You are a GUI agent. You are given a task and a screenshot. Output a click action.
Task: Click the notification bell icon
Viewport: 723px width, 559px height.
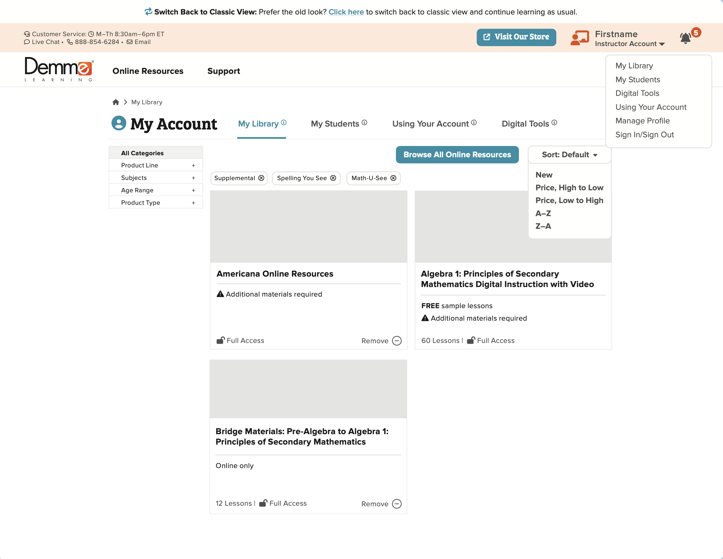pyautogui.click(x=685, y=39)
